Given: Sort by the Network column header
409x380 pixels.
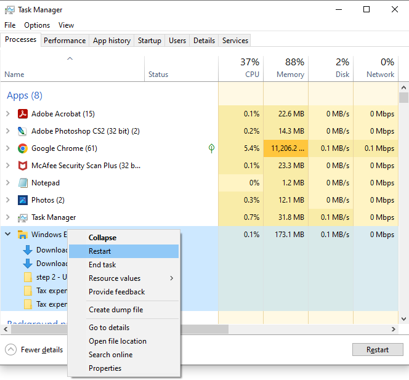Looking at the screenshot, I should 376,69.
